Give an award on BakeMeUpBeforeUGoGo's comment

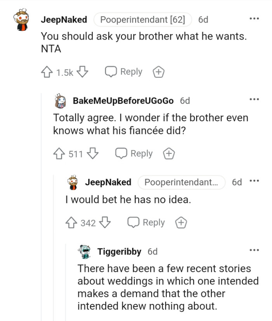point(169,154)
